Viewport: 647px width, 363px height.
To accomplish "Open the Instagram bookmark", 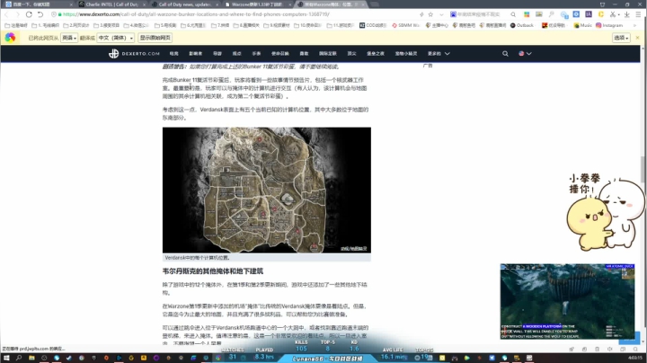I will coord(609,25).
